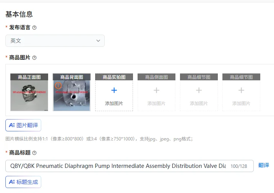Click the blue plus in the 商品实拍图 slot

tap(114, 90)
